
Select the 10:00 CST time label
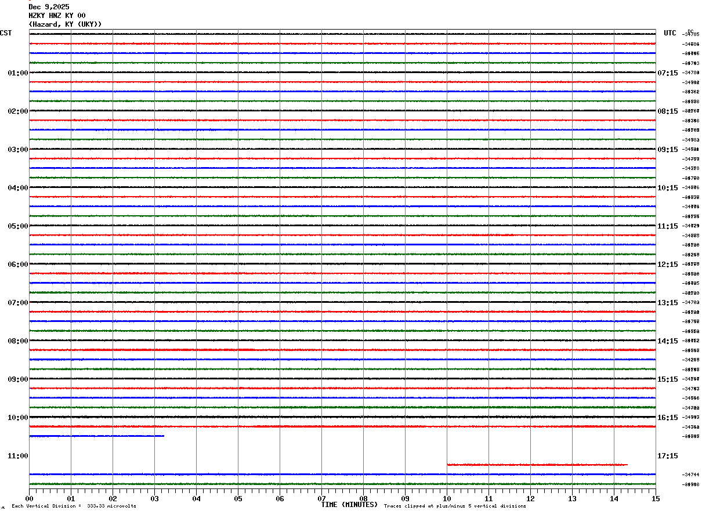pos(18,418)
